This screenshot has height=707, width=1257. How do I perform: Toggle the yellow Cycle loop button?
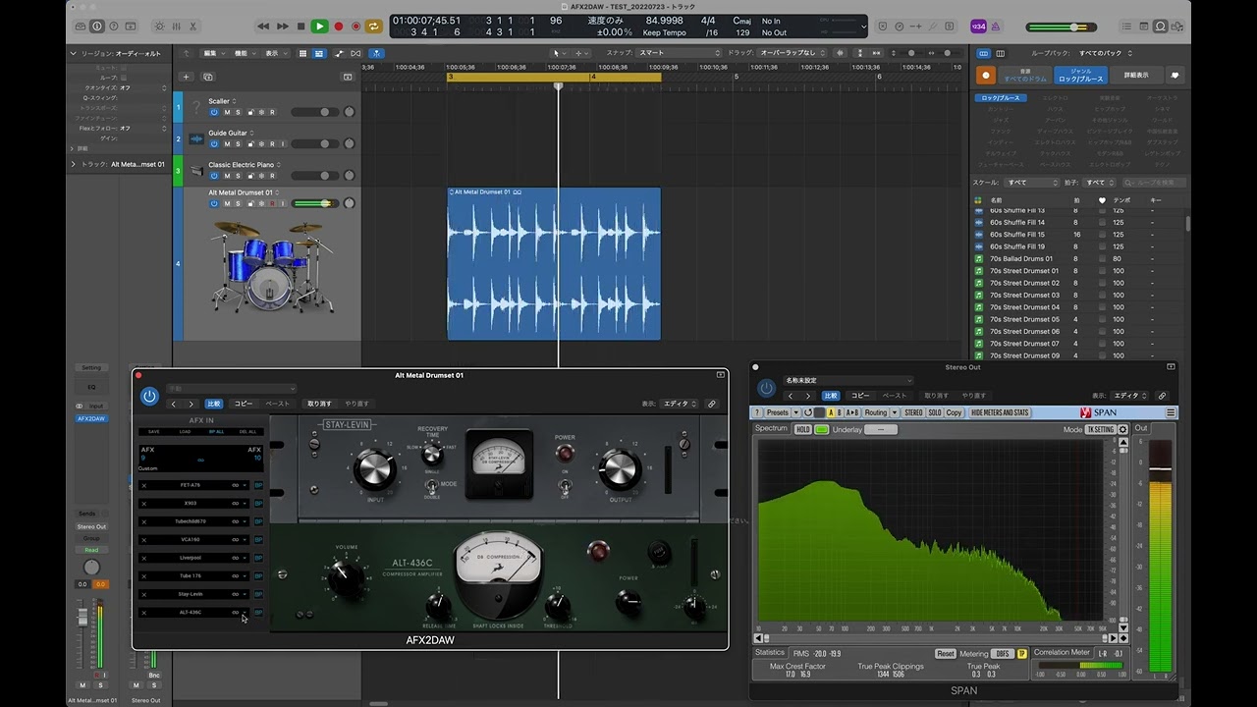pyautogui.click(x=373, y=27)
